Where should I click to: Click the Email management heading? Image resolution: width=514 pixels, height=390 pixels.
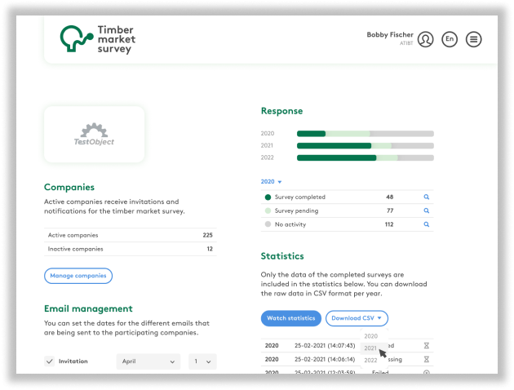(x=88, y=308)
